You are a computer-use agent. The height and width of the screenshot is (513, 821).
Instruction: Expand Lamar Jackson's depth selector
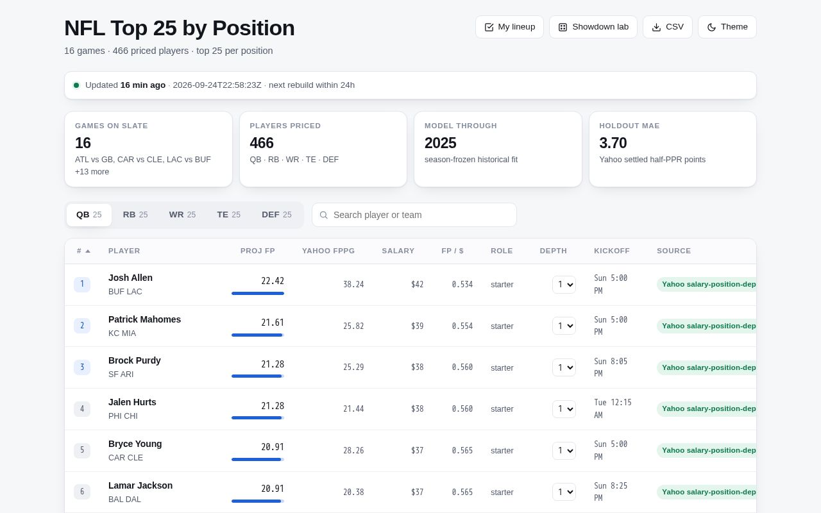[564, 492]
